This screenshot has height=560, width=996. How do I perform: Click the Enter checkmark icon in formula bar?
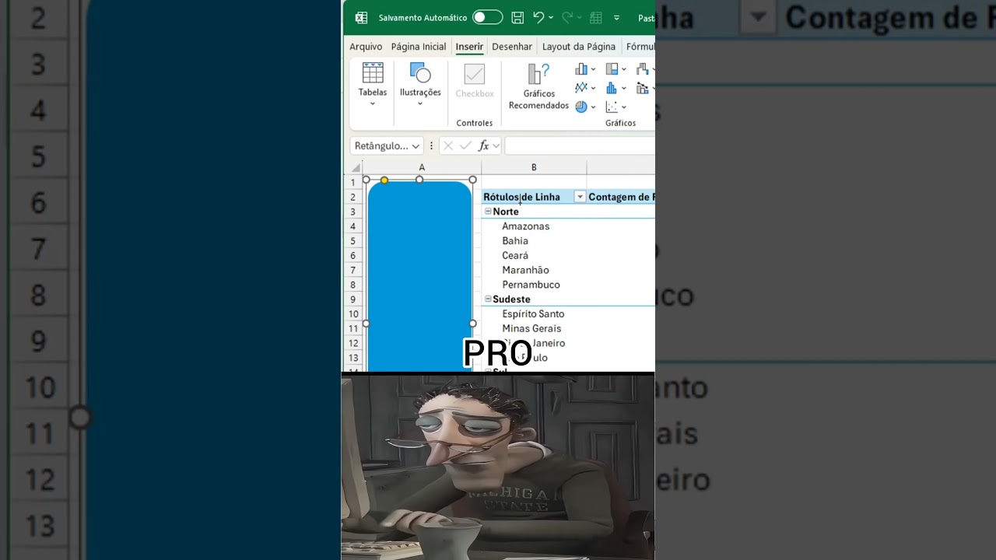pyautogui.click(x=465, y=145)
